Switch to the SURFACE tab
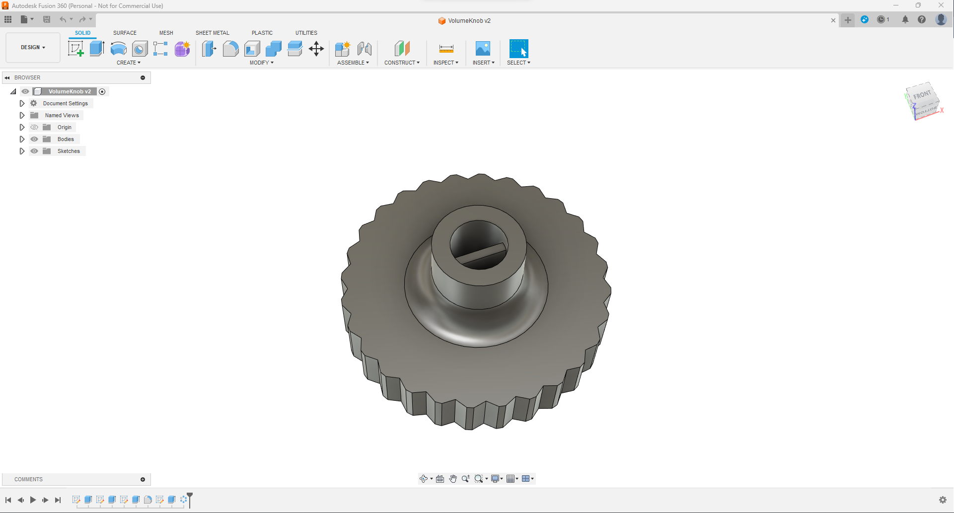This screenshot has width=954, height=513. point(125,33)
